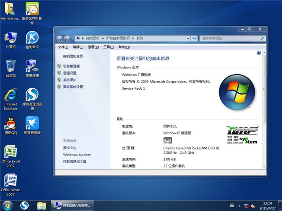Viewport: 282px width, 211px height.
Task: Open the 帮助(H) menu
Action: pos(124,47)
